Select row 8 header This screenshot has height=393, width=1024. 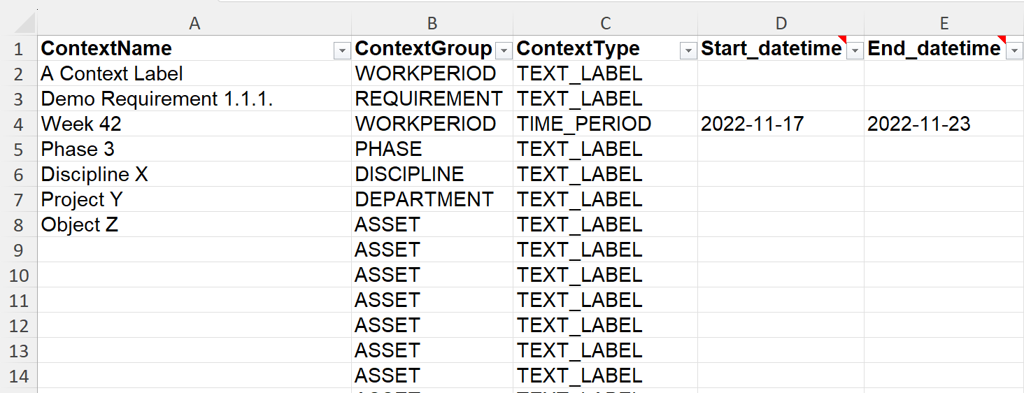[x=19, y=225]
